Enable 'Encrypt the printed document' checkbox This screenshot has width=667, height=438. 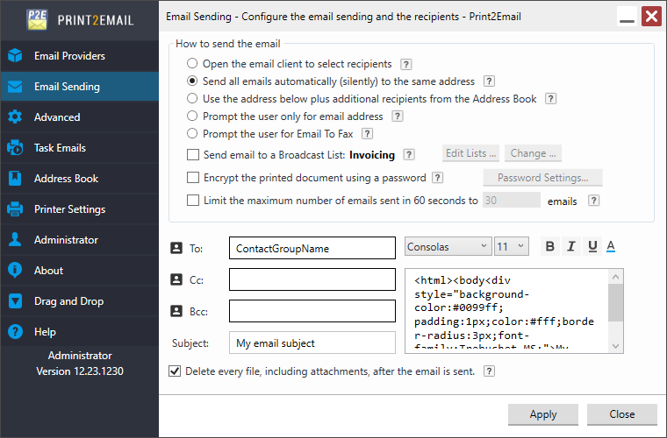point(193,178)
